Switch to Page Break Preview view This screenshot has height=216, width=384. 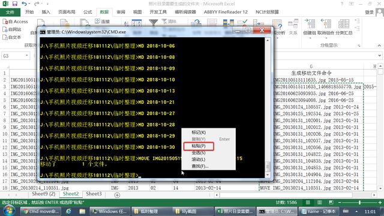[x=331, y=202]
